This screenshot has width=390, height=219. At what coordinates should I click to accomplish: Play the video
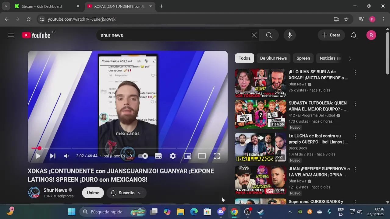pyautogui.click(x=38, y=156)
